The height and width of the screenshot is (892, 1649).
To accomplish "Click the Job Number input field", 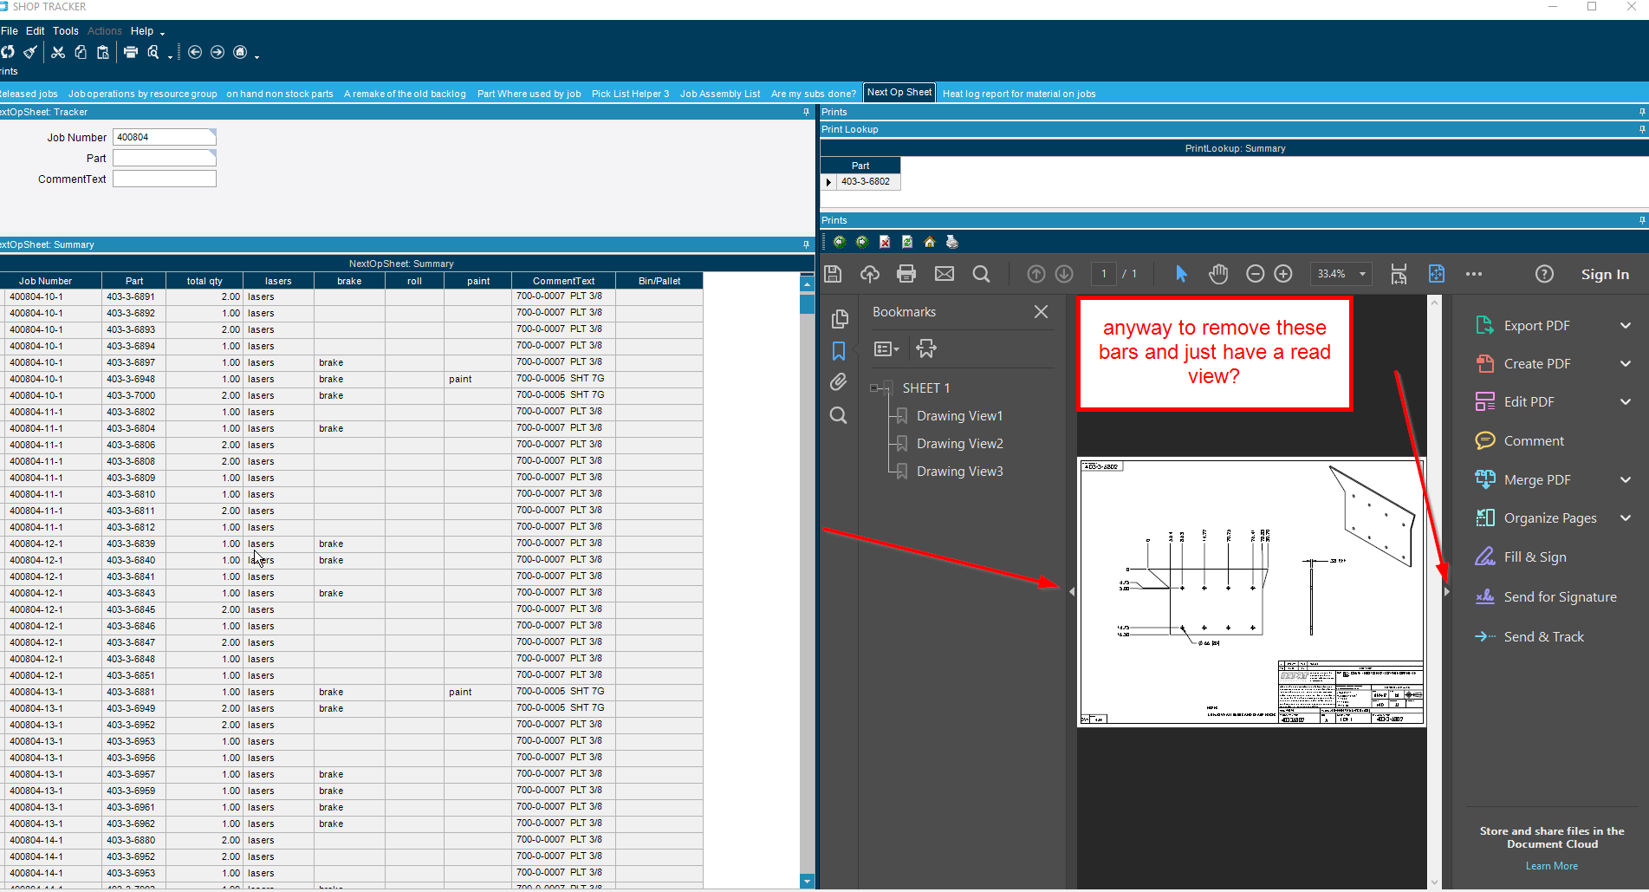I will (164, 137).
